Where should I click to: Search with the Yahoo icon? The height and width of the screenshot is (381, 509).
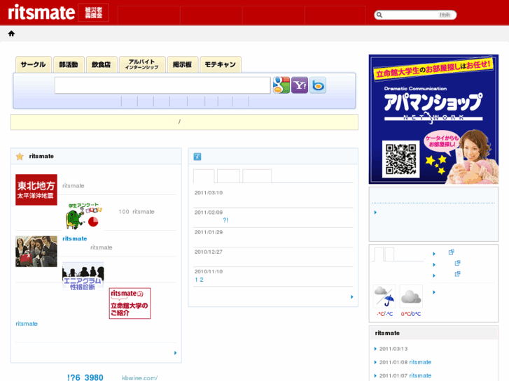point(300,85)
